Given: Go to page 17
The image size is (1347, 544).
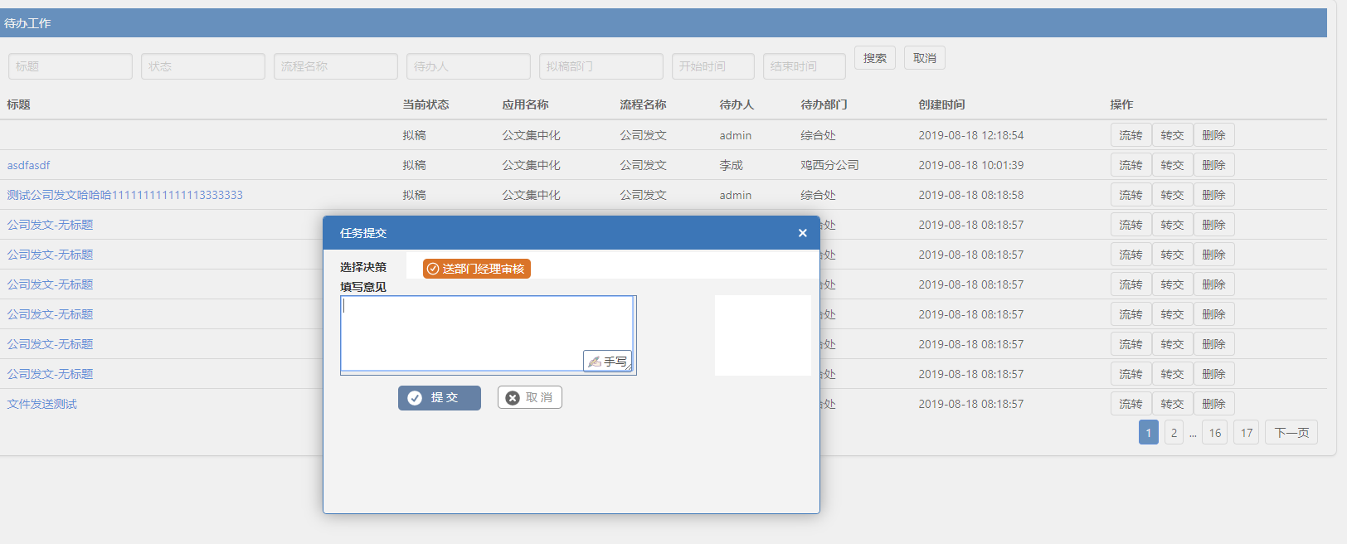Looking at the screenshot, I should click(x=1247, y=432).
